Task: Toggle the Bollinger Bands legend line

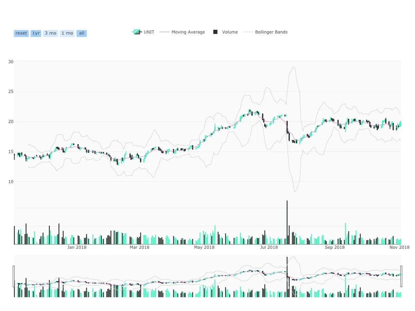Action: tap(248, 32)
